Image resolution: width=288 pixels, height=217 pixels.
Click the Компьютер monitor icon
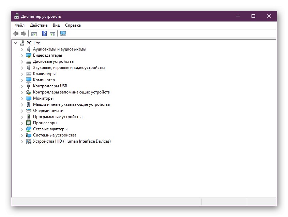click(29, 80)
